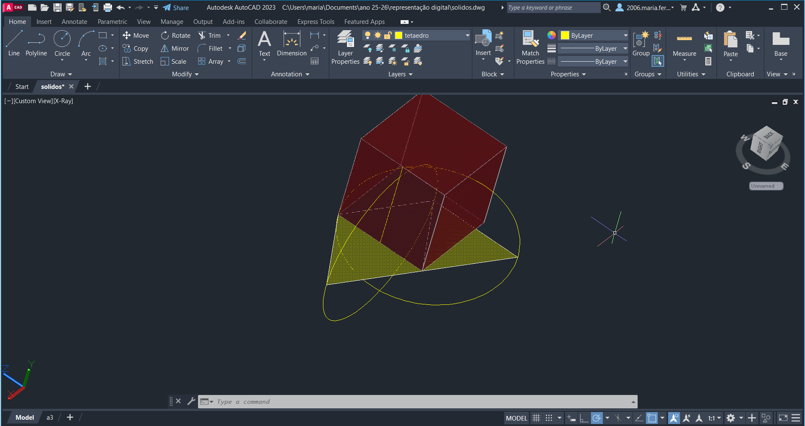
Task: Toggle the tetaedro layer lightbulb visibility
Action: (x=367, y=35)
